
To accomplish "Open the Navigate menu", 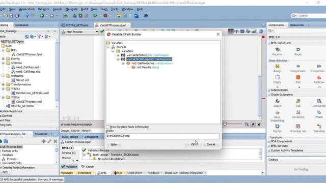I will [71, 9].
